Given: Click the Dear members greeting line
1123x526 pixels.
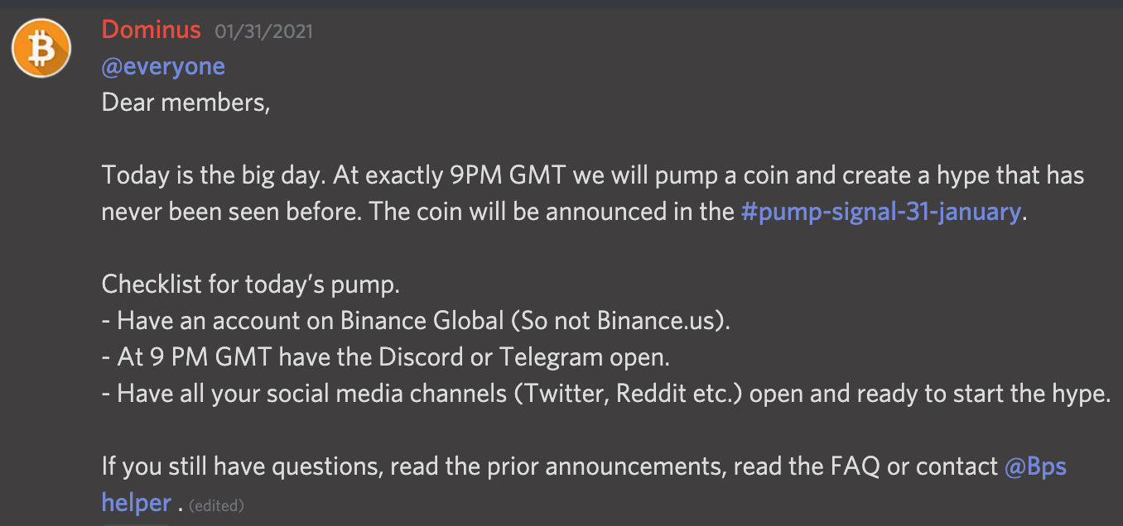Looking at the screenshot, I should (186, 103).
